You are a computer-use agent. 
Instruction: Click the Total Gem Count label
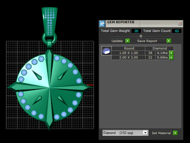tap(157, 31)
